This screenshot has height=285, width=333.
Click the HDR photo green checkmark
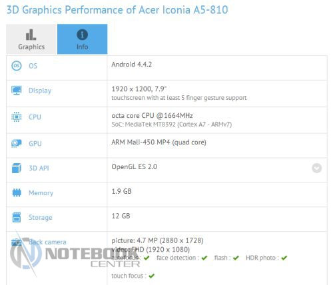pyautogui.click(x=284, y=258)
